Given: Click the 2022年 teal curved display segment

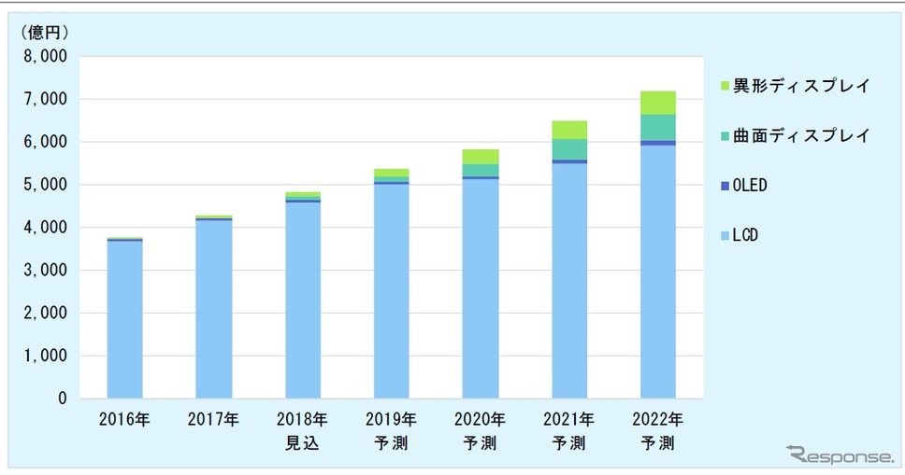Looking at the screenshot, I should coord(658,128).
